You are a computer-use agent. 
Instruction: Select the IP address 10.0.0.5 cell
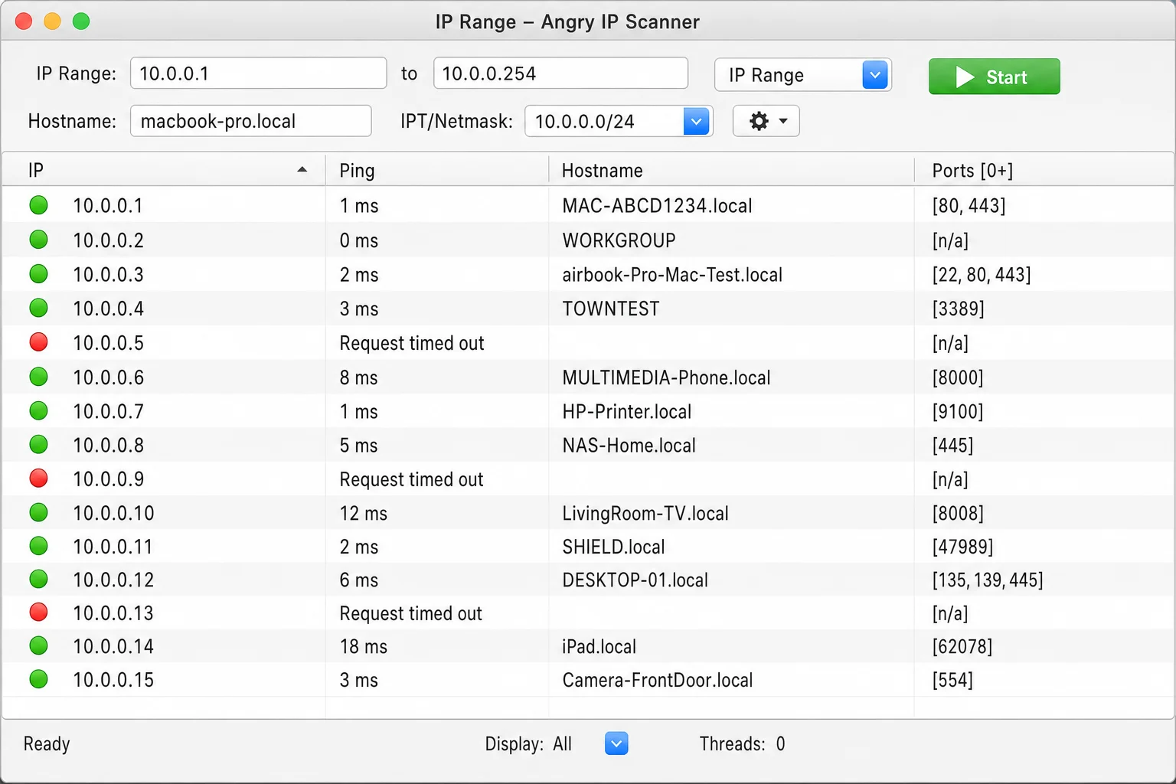tap(108, 343)
